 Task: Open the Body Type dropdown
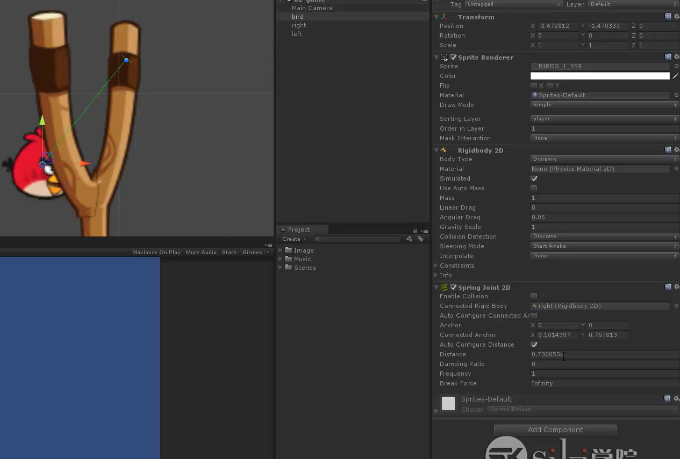click(605, 159)
